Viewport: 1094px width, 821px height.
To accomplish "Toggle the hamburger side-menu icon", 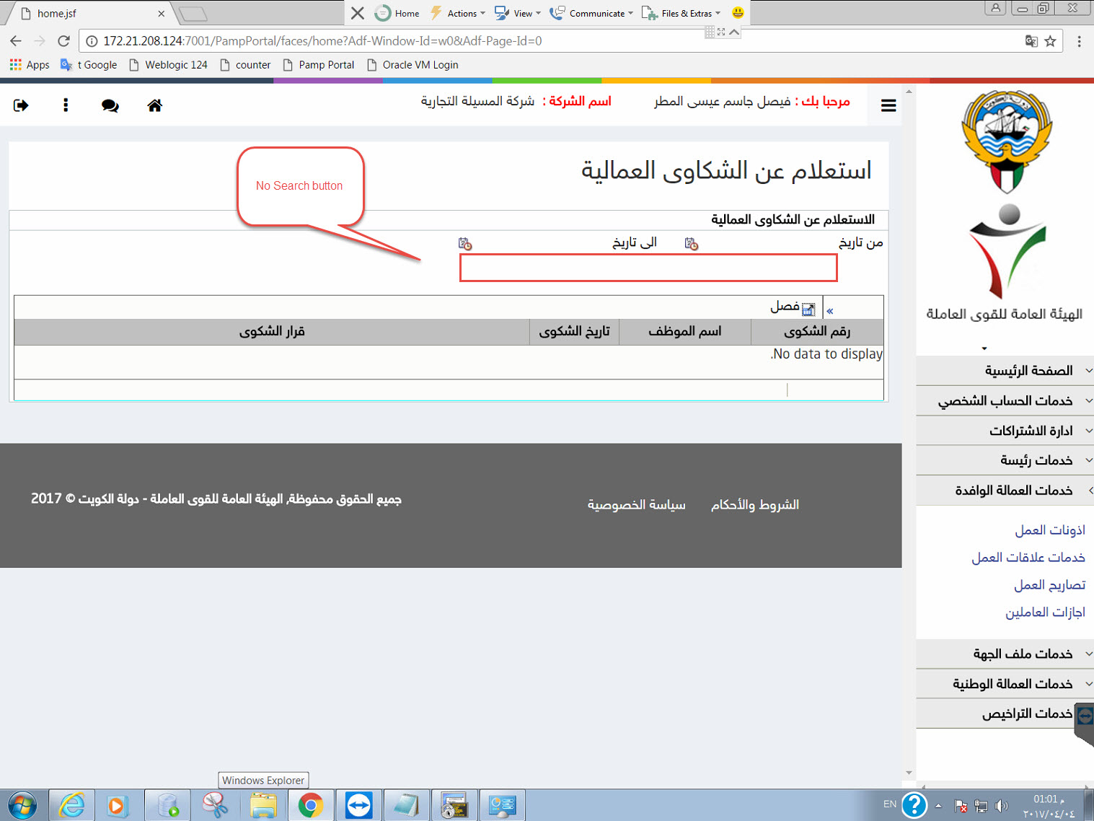I will pyautogui.click(x=888, y=105).
